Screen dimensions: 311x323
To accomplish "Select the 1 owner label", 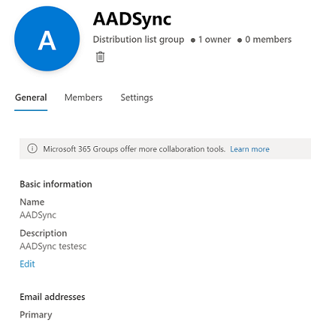I will click(x=214, y=40).
